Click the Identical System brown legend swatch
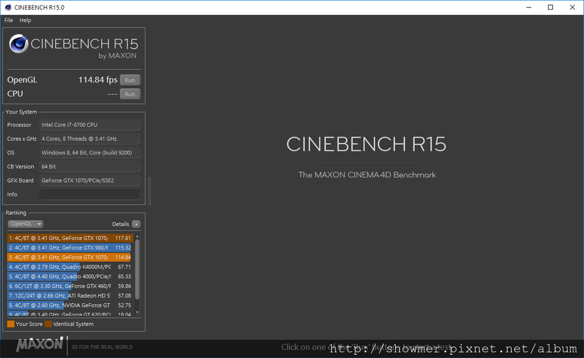 48,324
